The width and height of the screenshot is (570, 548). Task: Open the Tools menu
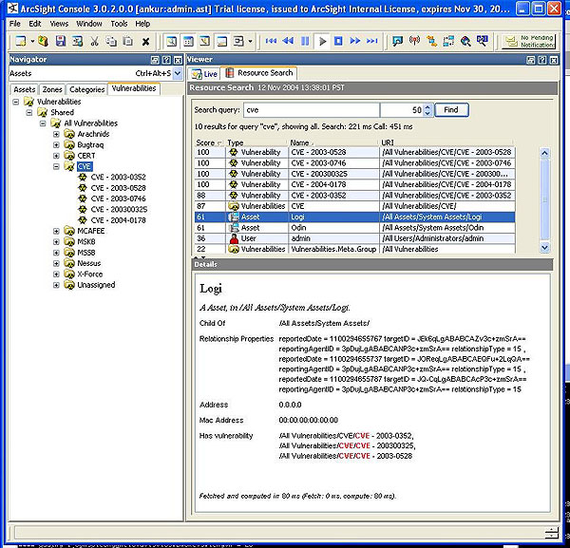(x=119, y=23)
